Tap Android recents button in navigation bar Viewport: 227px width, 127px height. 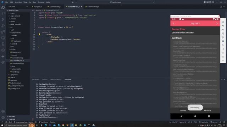(x=209, y=116)
